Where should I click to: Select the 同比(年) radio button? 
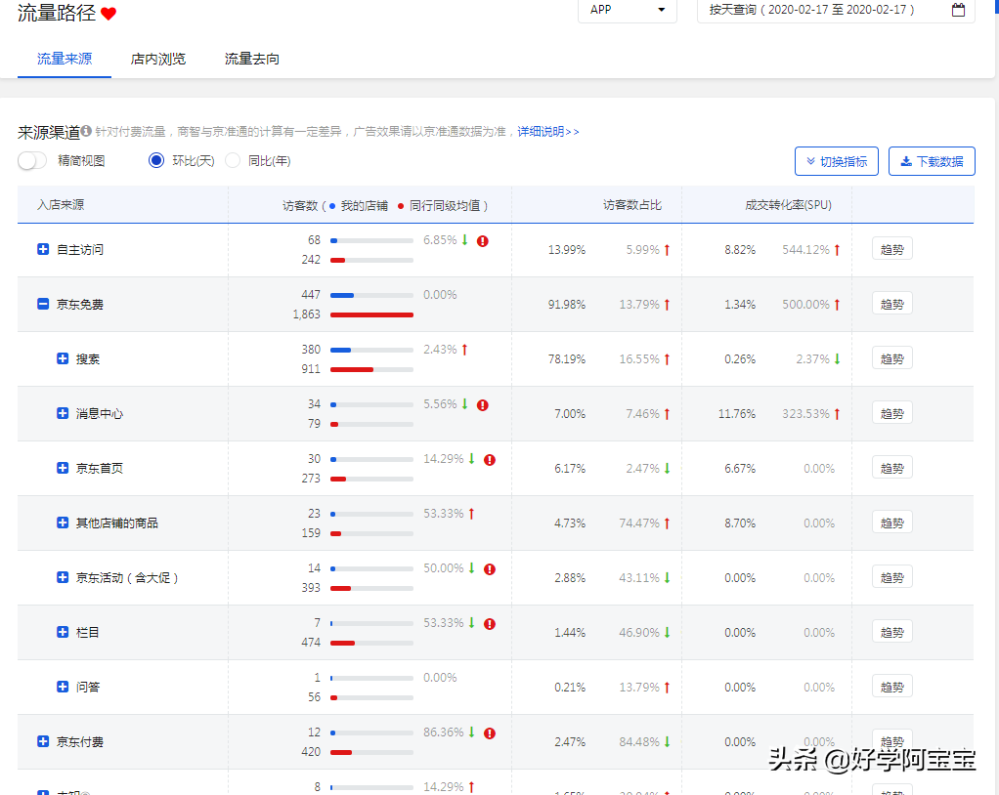coord(234,160)
